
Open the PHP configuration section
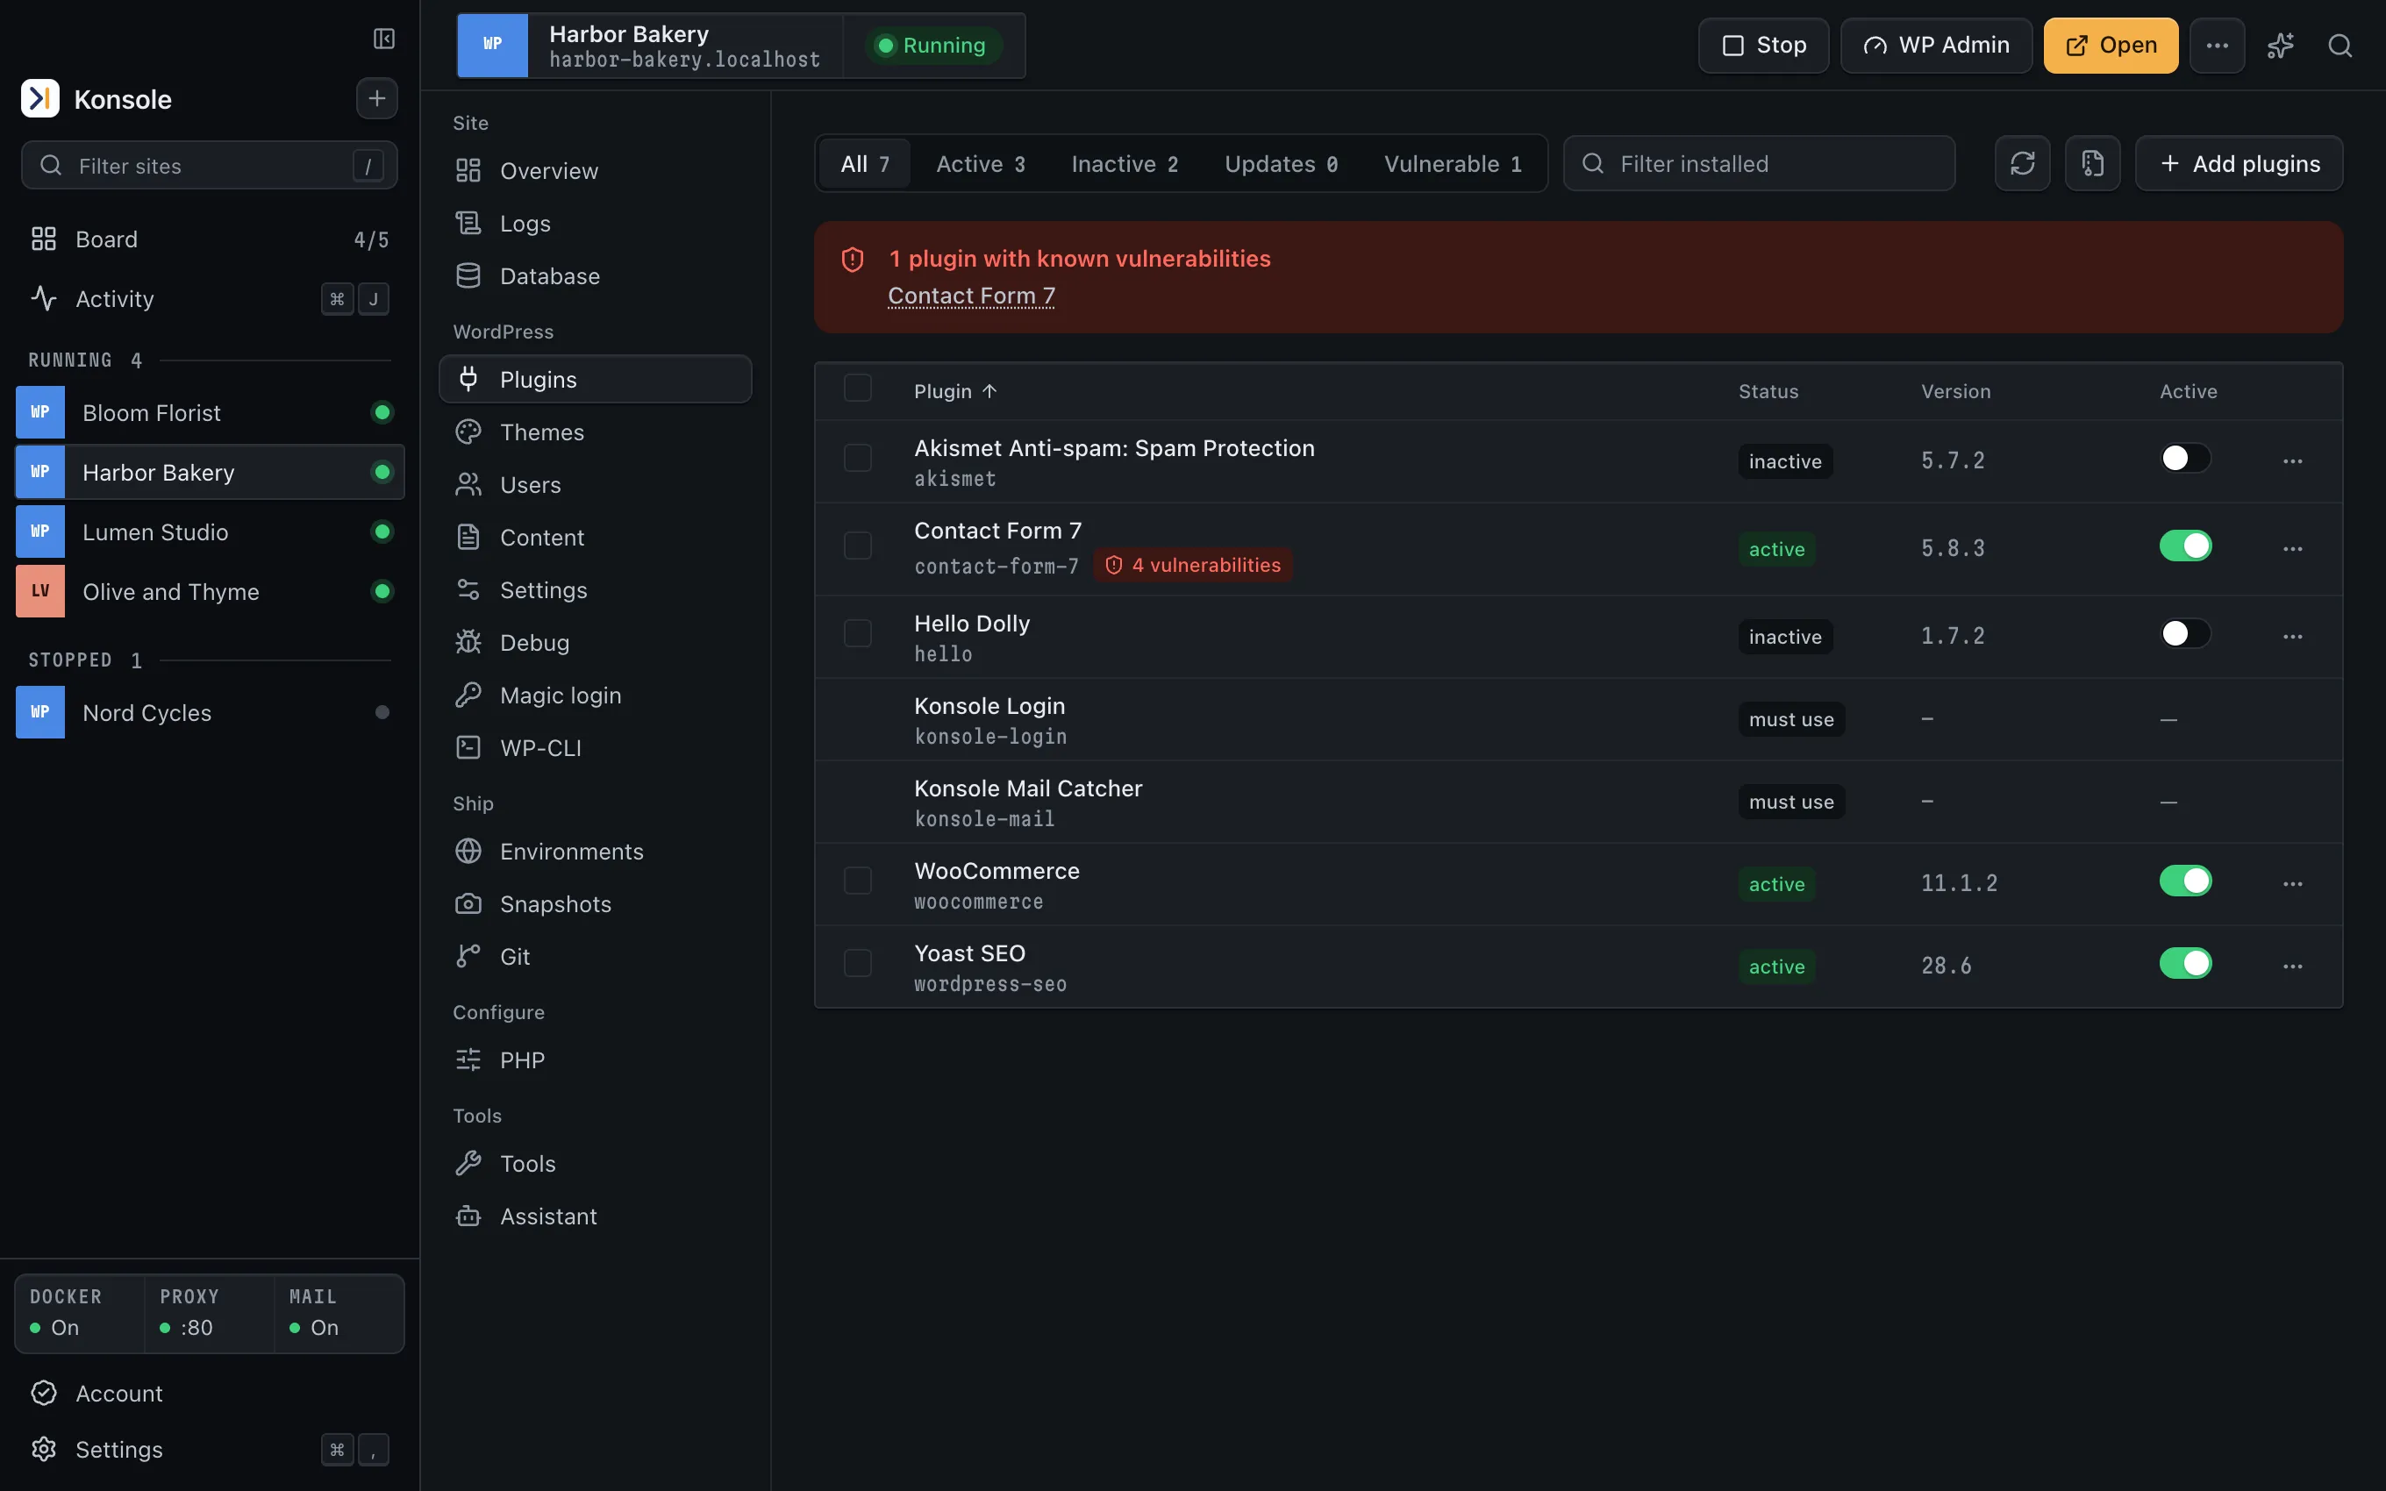click(x=595, y=1060)
